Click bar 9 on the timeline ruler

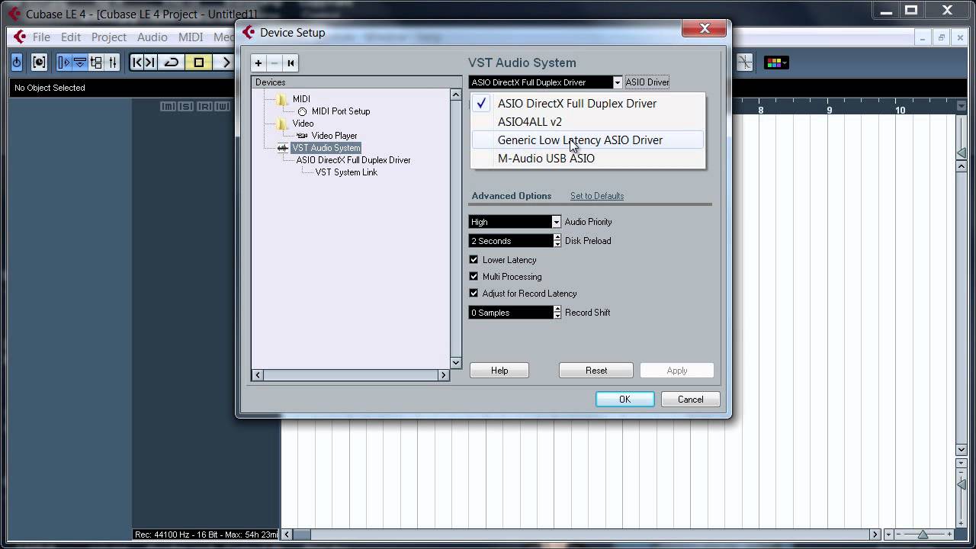click(x=830, y=110)
